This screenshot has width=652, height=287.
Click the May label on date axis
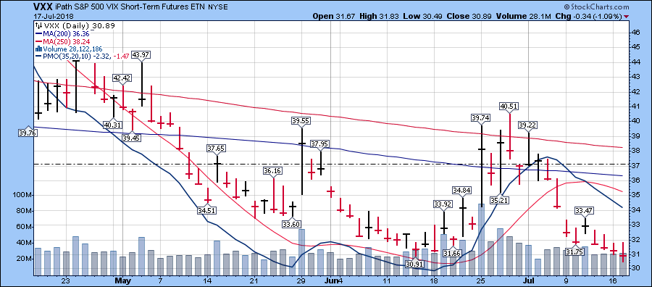coord(122,280)
